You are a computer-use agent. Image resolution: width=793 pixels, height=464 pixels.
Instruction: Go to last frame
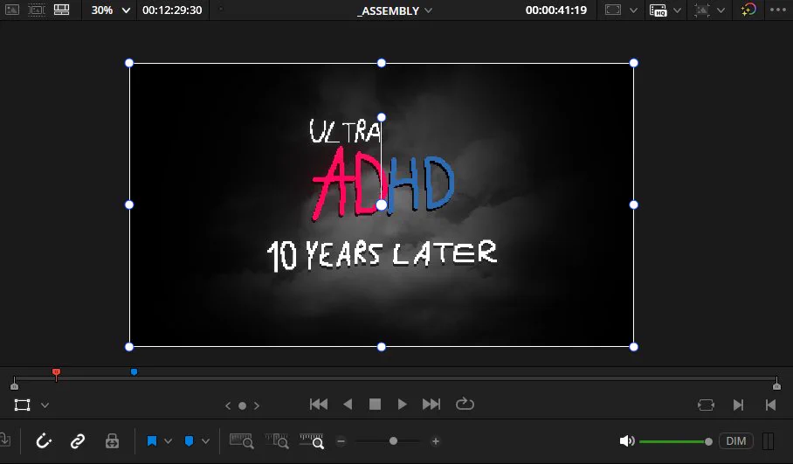point(431,405)
